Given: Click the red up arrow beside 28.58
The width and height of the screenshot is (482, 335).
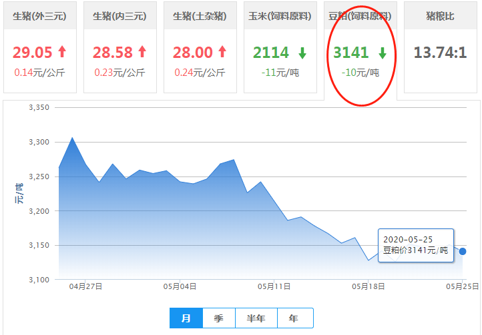Looking at the screenshot, I should click(x=142, y=52).
